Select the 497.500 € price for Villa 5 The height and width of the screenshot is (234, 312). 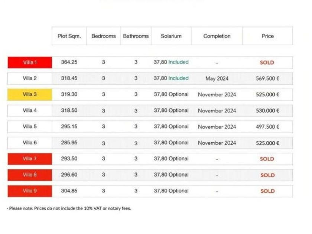(267, 127)
